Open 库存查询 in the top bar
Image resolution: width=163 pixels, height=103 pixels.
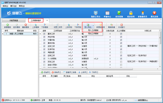(x=119, y=14)
